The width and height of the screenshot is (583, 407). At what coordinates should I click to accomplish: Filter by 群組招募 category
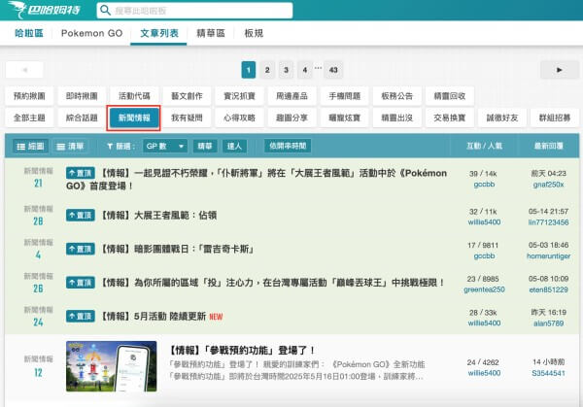[x=555, y=118]
